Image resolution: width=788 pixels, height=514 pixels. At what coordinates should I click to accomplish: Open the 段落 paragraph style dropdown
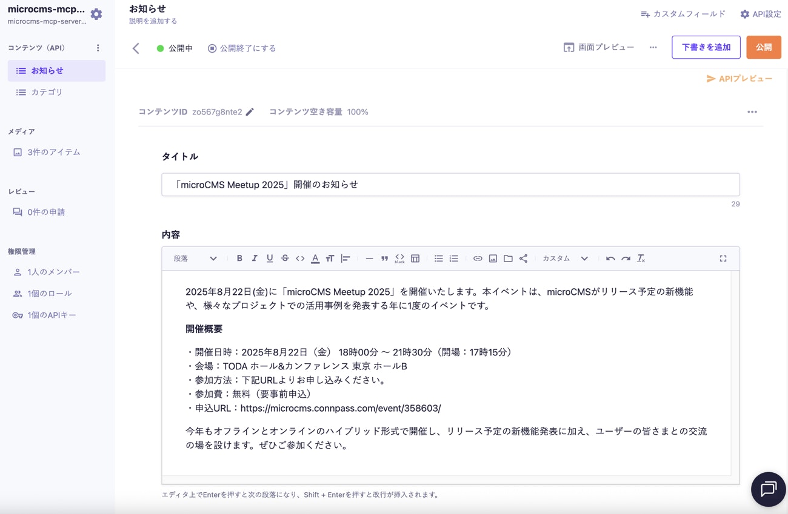pos(194,258)
